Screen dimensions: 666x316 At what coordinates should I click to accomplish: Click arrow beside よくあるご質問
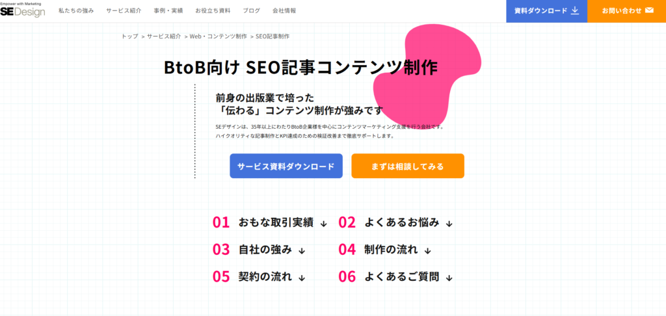(x=449, y=278)
